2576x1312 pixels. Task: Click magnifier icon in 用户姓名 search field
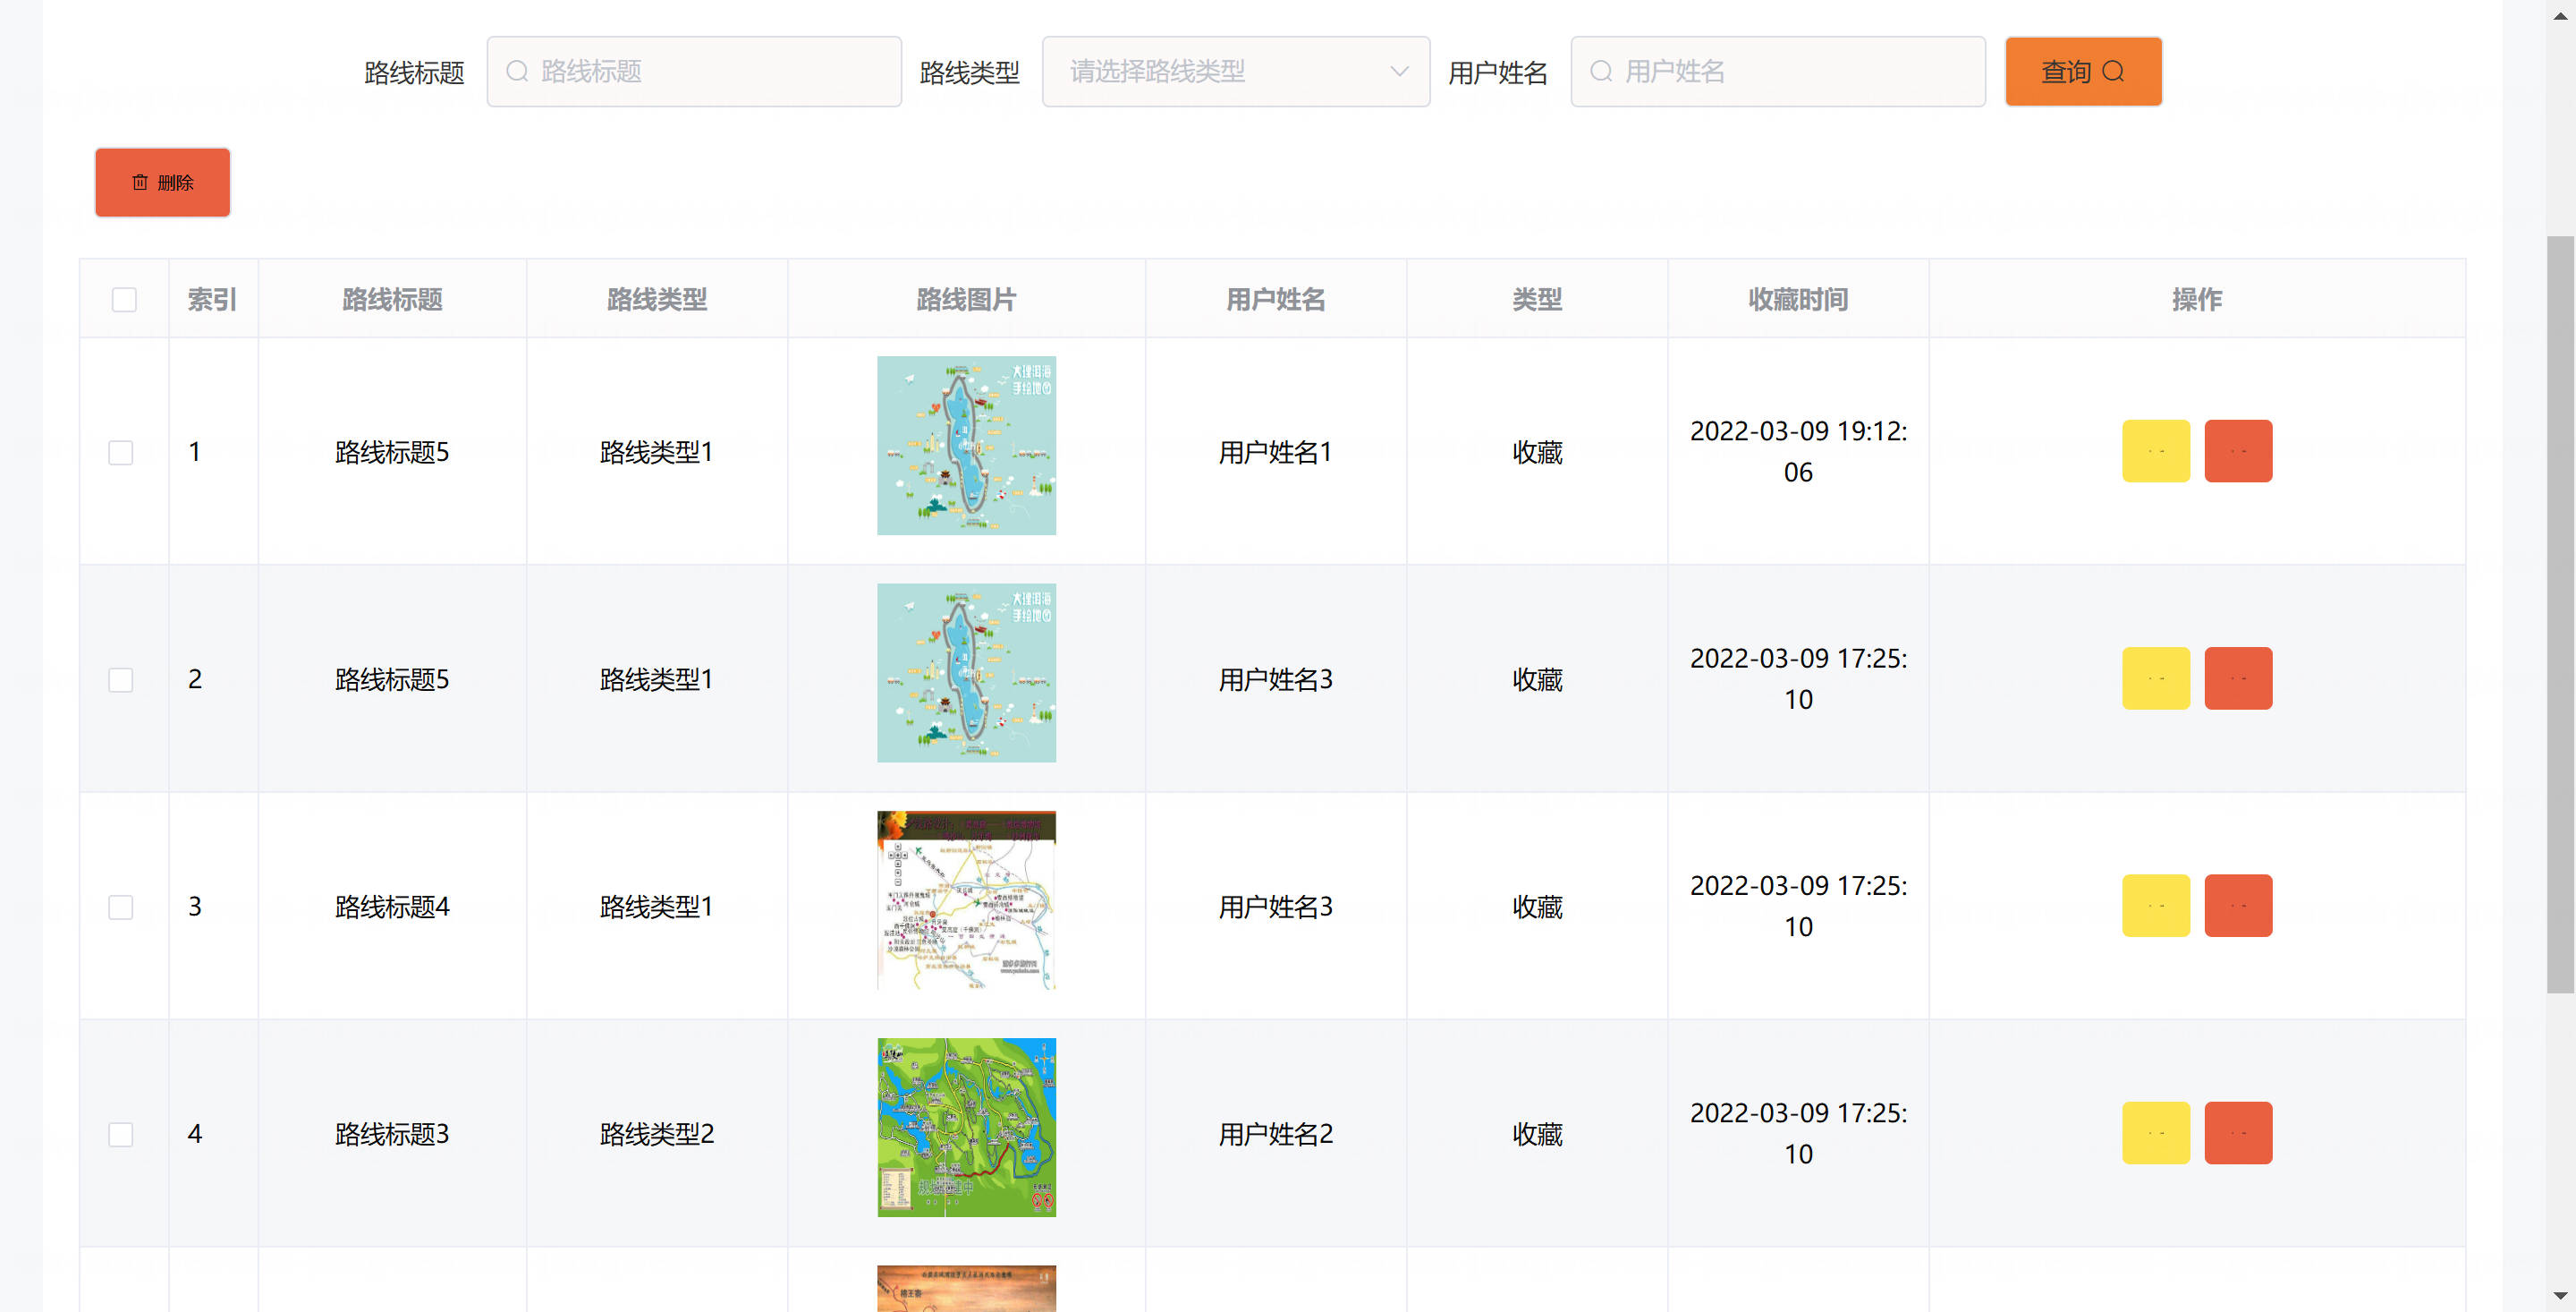click(1601, 71)
